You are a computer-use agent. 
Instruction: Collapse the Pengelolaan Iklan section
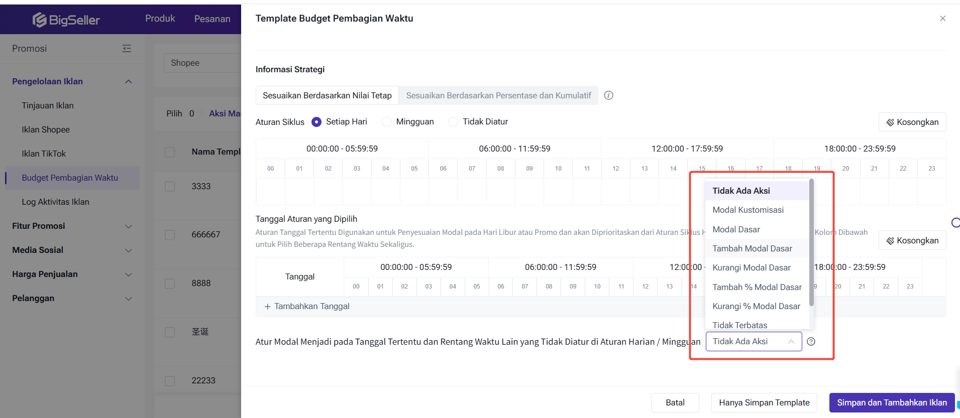129,82
